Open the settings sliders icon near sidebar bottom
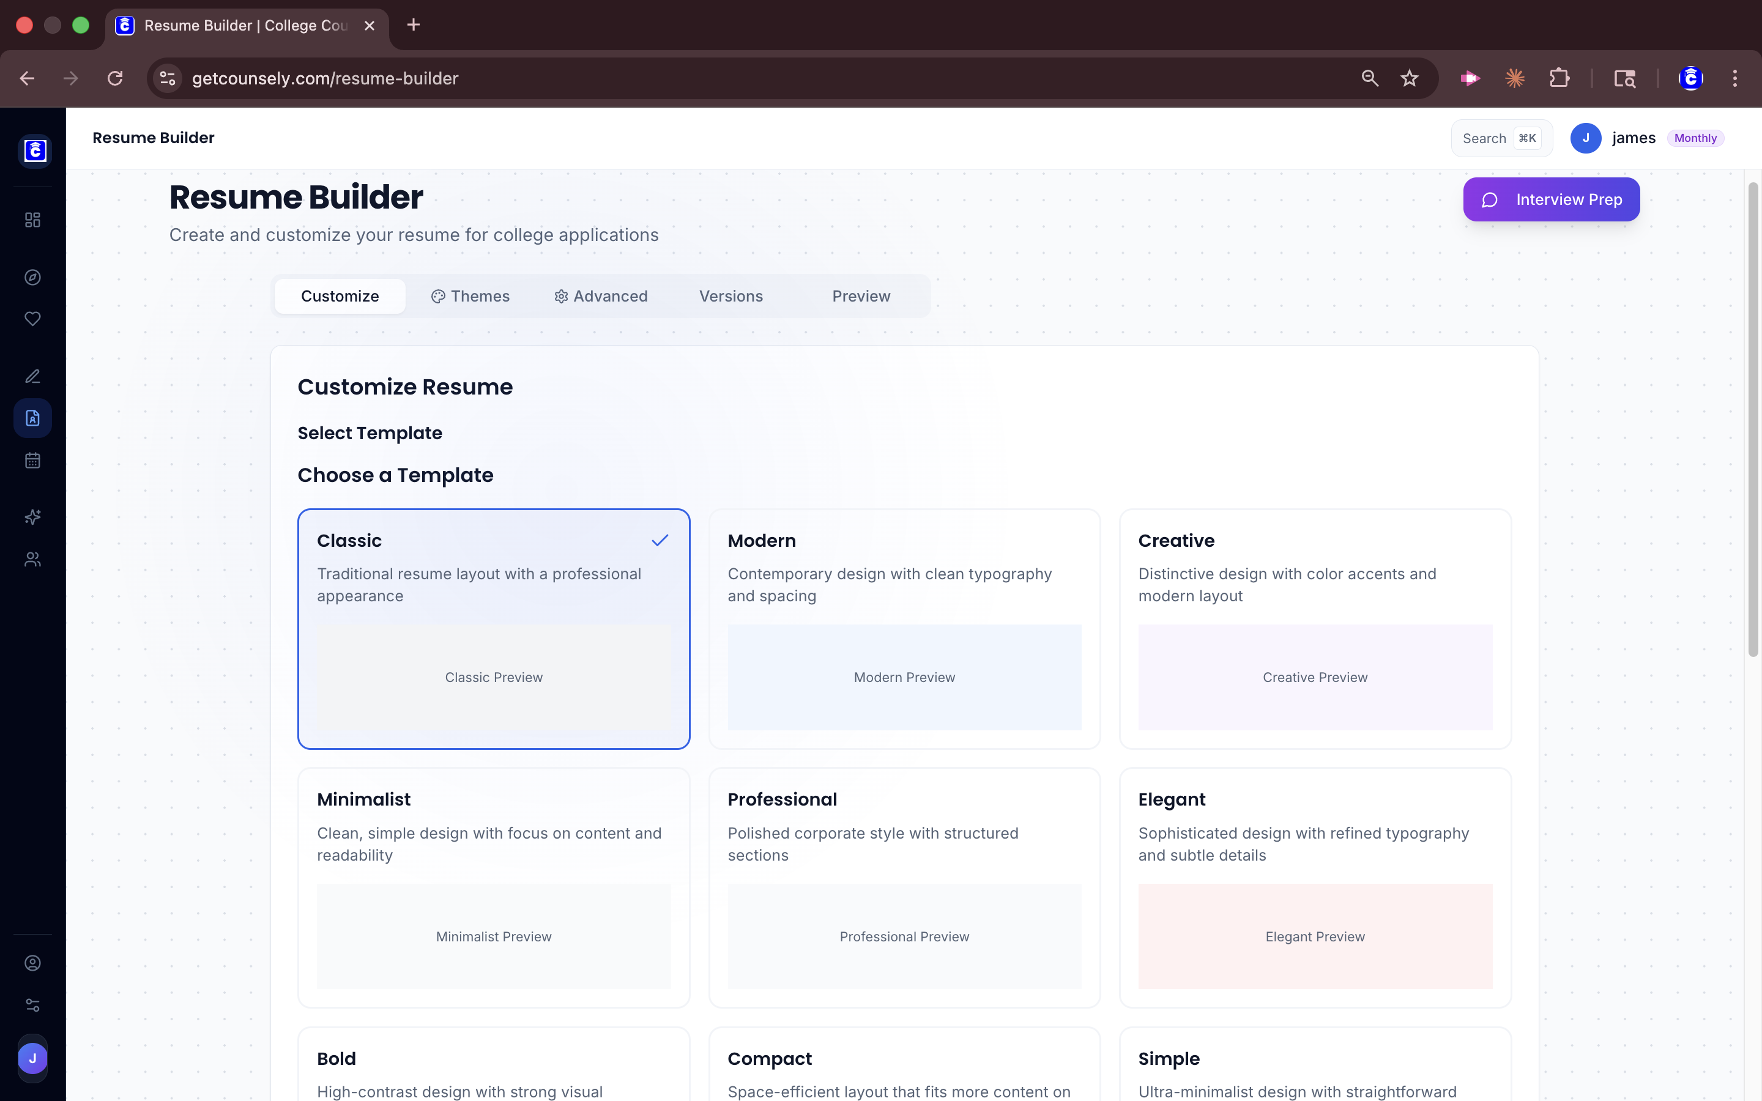1762x1101 pixels. pyautogui.click(x=32, y=1005)
